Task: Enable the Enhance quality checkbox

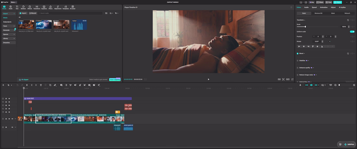Action: (x=298, y=68)
